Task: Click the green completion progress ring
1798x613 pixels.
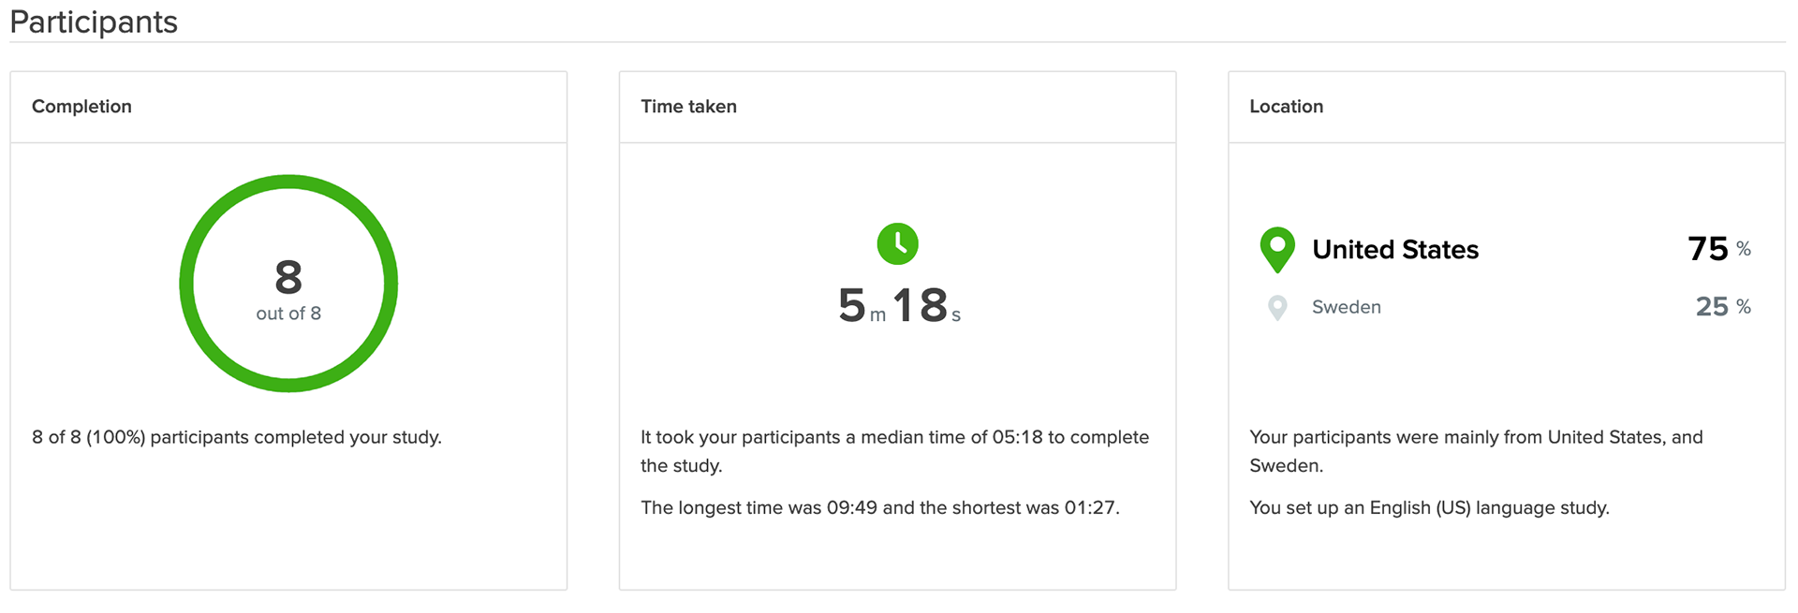Action: [x=186, y=284]
